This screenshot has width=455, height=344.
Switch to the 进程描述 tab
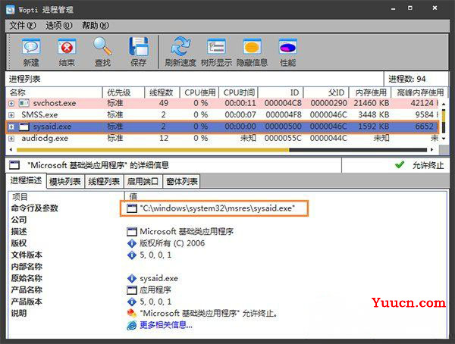pyautogui.click(x=26, y=180)
